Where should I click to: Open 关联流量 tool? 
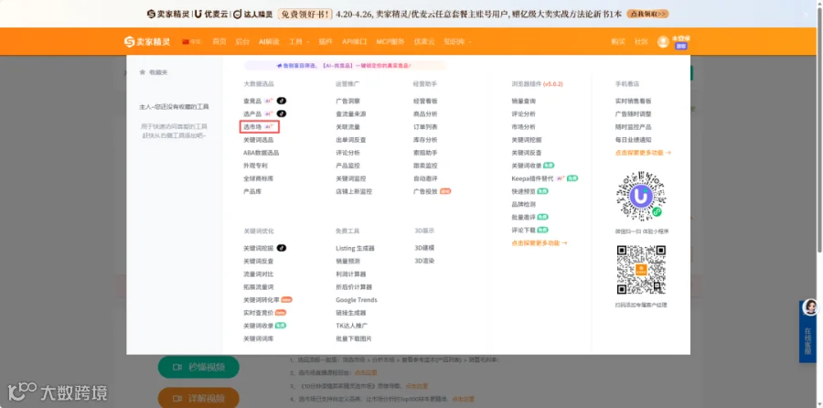pyautogui.click(x=348, y=126)
